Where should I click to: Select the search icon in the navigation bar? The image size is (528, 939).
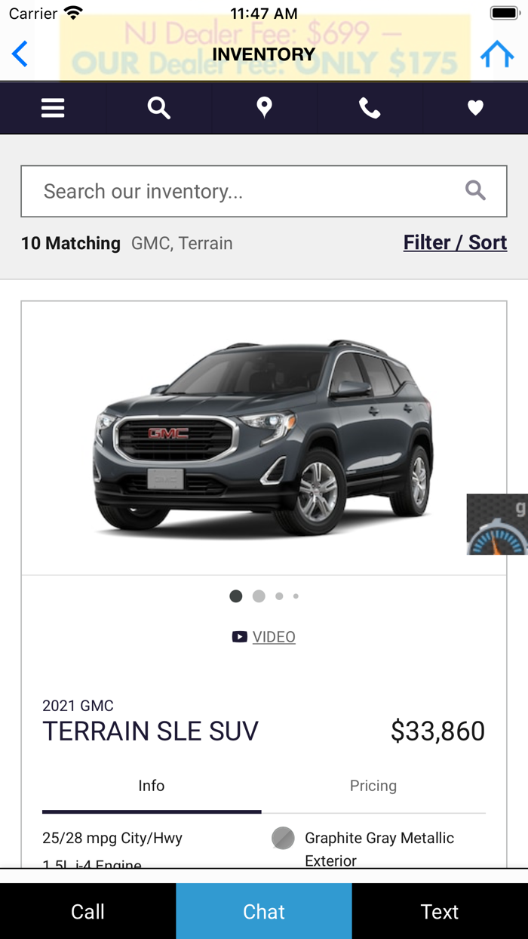point(158,107)
